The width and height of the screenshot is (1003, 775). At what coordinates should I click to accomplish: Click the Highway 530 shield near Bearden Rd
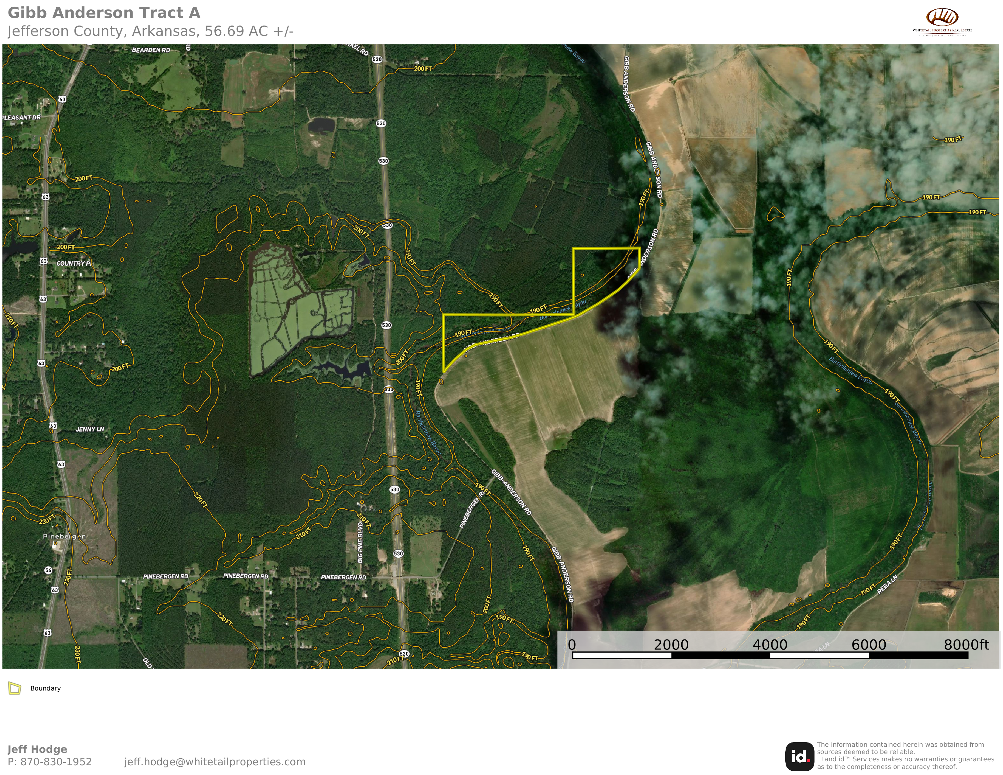[377, 59]
